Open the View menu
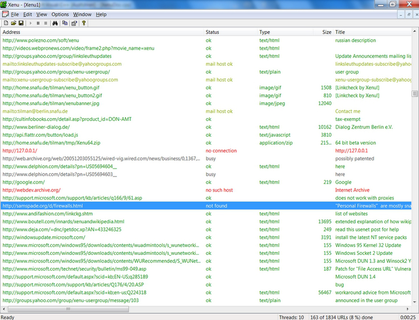Image resolution: width=419 pixels, height=320 pixels. point(41,14)
